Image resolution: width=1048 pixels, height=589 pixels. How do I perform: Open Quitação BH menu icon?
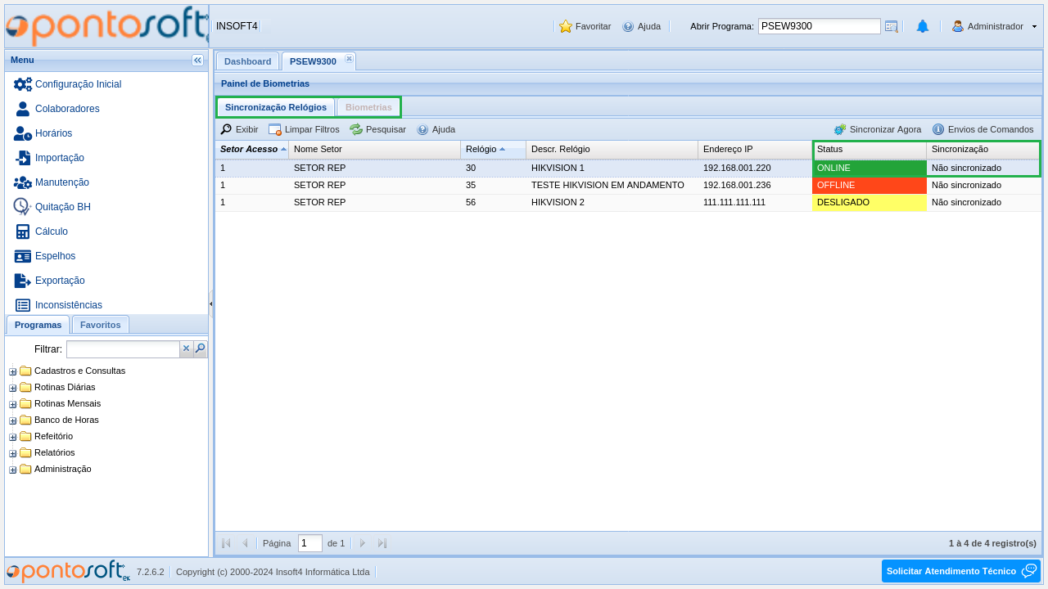(22, 207)
